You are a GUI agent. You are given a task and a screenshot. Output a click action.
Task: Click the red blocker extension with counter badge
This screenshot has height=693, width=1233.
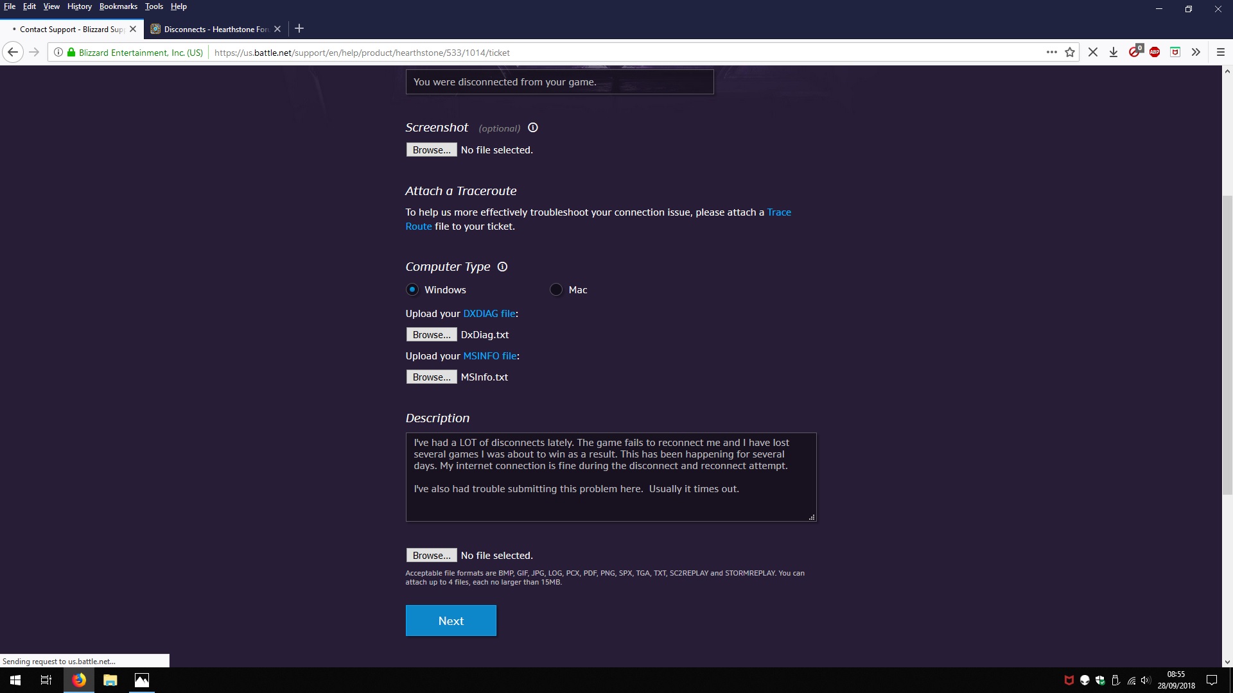coord(1135,51)
